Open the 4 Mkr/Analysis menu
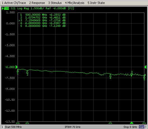The image size is (148, 129). (75, 3)
